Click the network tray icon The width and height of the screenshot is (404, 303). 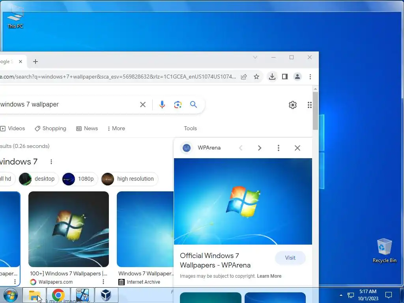(351, 295)
